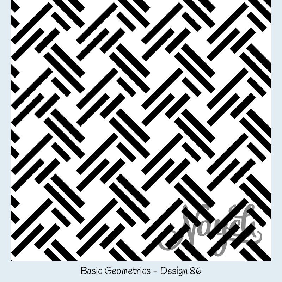Click the gray signature watermark logo
The image size is (282, 282).
coord(209,229)
